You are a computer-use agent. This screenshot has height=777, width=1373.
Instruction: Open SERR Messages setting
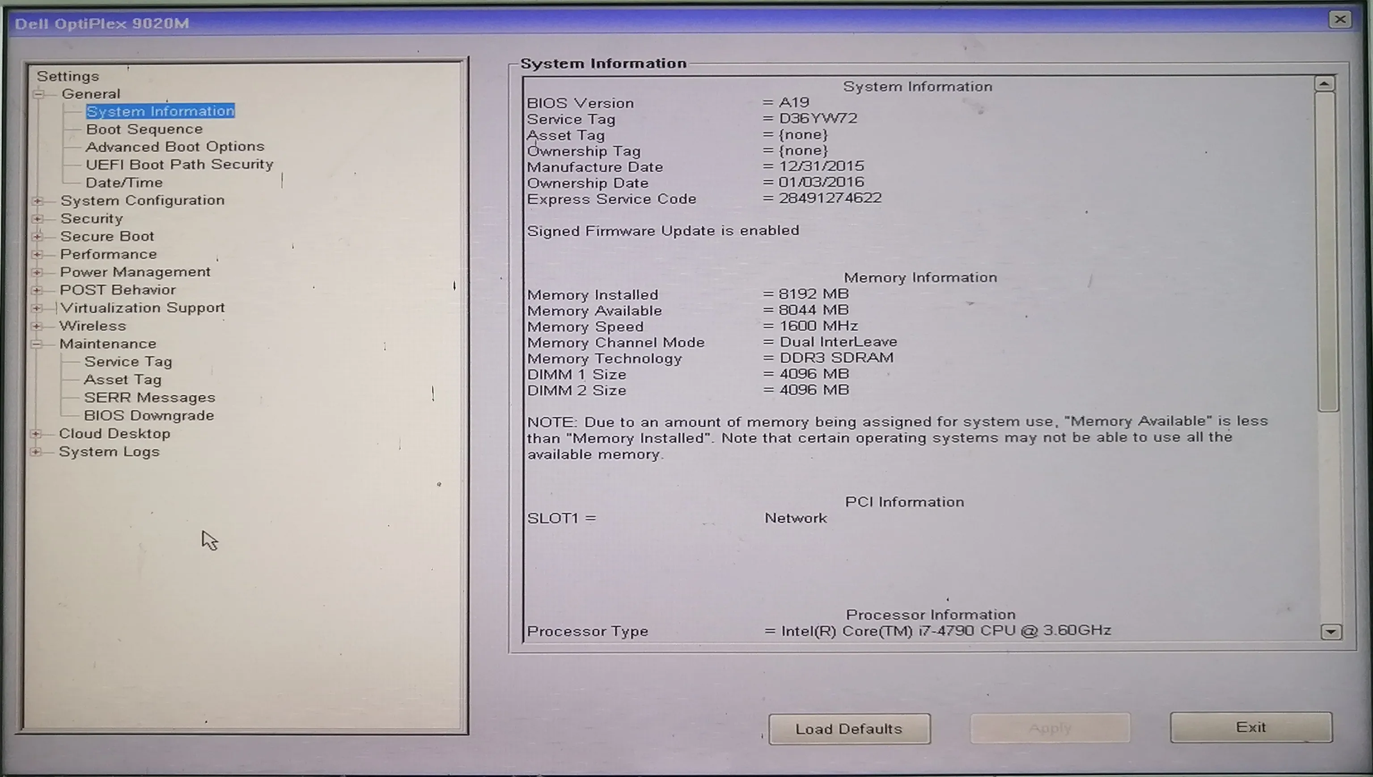point(150,398)
